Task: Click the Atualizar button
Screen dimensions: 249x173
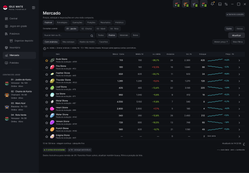Action: (236, 36)
